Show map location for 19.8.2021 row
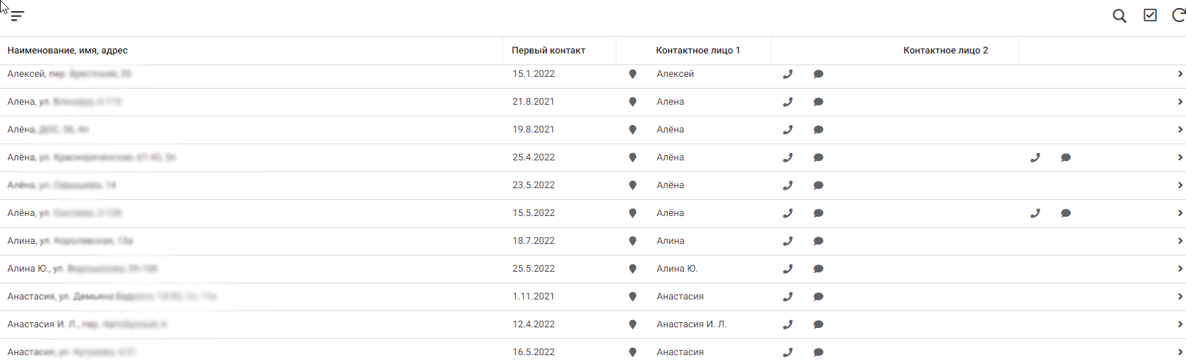 point(633,130)
